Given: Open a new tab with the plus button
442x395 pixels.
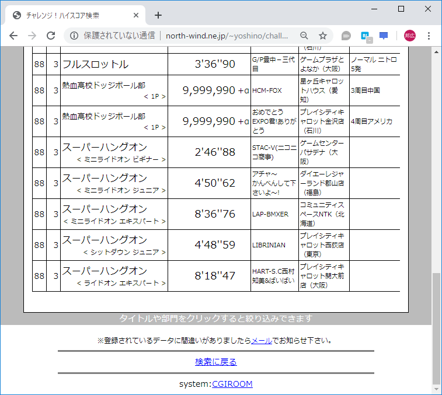Looking at the screenshot, I should pyautogui.click(x=158, y=15).
